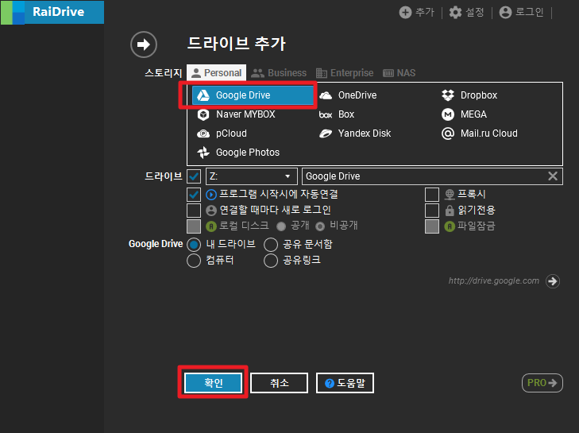
Task: Open the Z: drive letter dropdown
Action: (252, 176)
